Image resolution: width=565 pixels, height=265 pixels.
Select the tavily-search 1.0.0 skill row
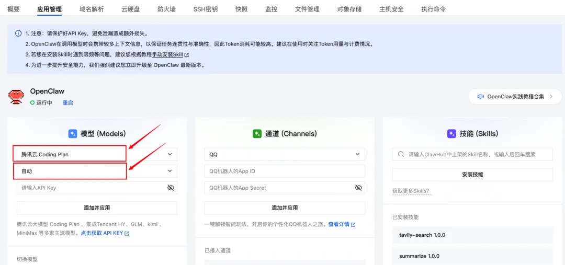pyautogui.click(x=472, y=235)
